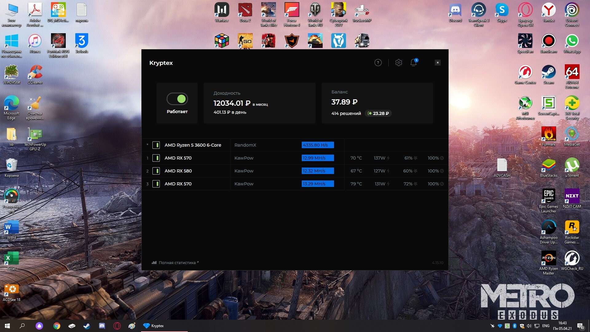Close the Kryptex window
590x332 pixels.
(438, 63)
